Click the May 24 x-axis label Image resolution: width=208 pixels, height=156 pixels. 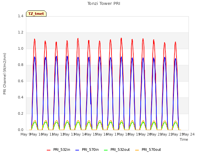188,135
